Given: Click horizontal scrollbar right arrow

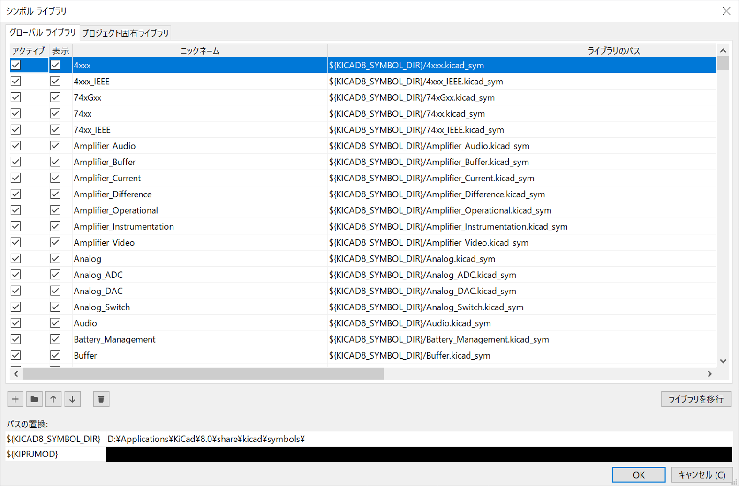Looking at the screenshot, I should [x=710, y=374].
